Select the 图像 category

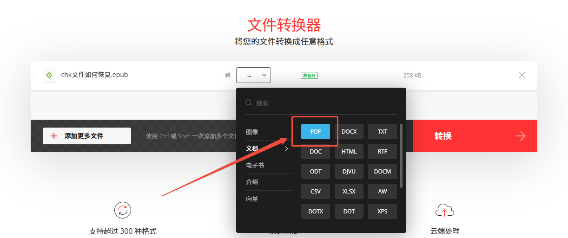pyautogui.click(x=252, y=132)
